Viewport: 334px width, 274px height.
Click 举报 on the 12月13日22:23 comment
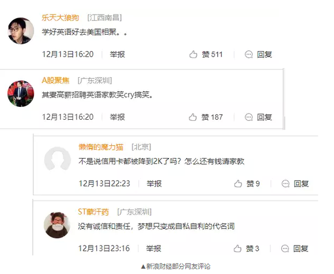point(154,183)
